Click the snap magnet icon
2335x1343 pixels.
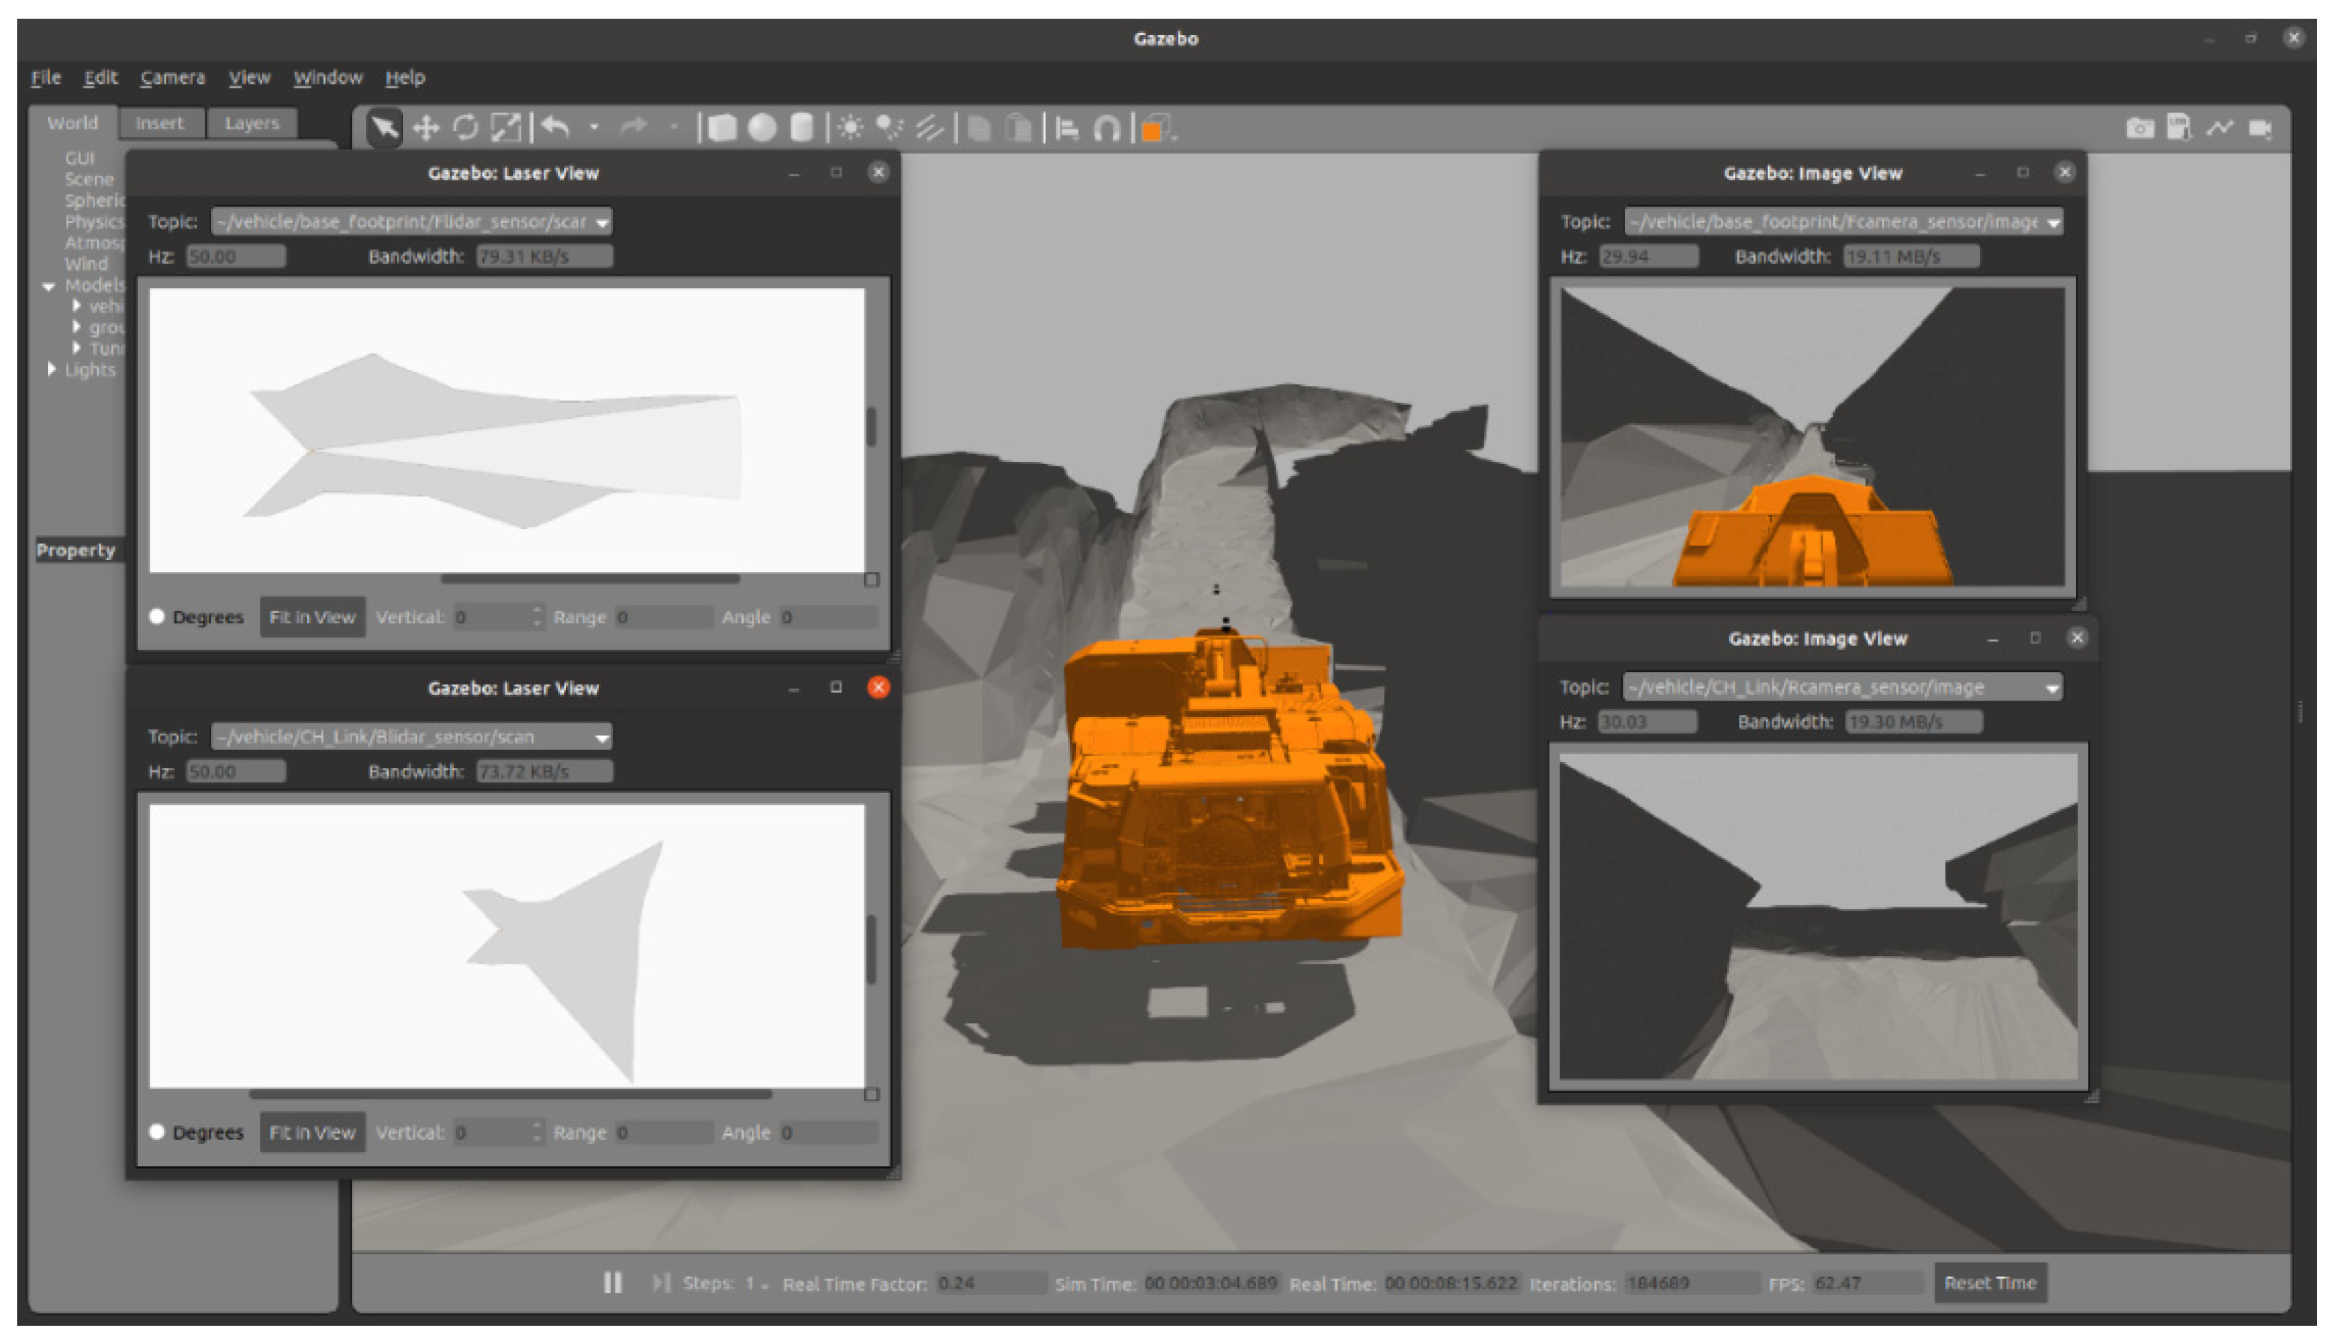pyautogui.click(x=1106, y=127)
